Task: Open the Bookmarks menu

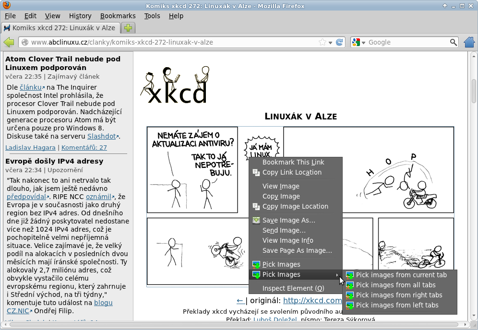Action: point(118,16)
